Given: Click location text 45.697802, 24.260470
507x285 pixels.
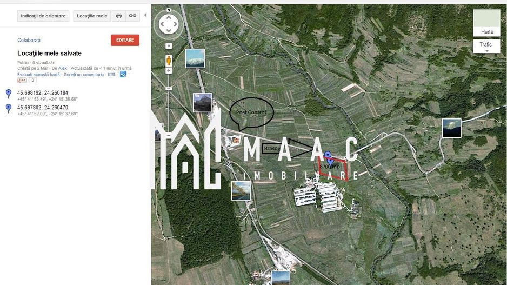Looking at the screenshot, I should point(43,108).
